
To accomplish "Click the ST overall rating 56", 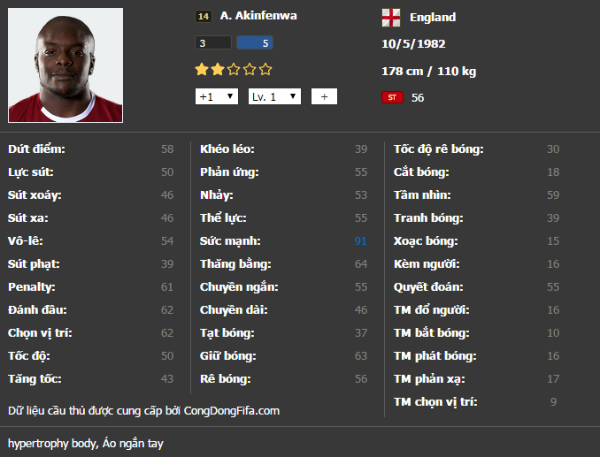I will [418, 98].
